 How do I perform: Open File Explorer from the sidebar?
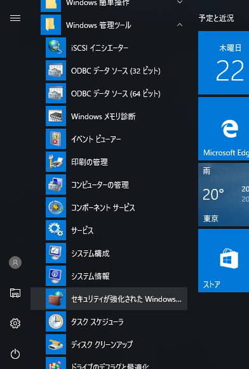point(15,293)
